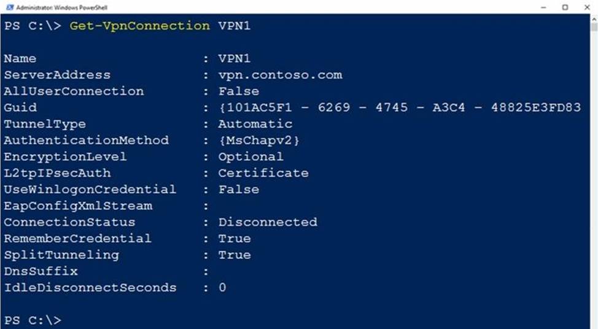The image size is (598, 329).
Task: Click the vertical scrollbar track
Action: [594, 184]
